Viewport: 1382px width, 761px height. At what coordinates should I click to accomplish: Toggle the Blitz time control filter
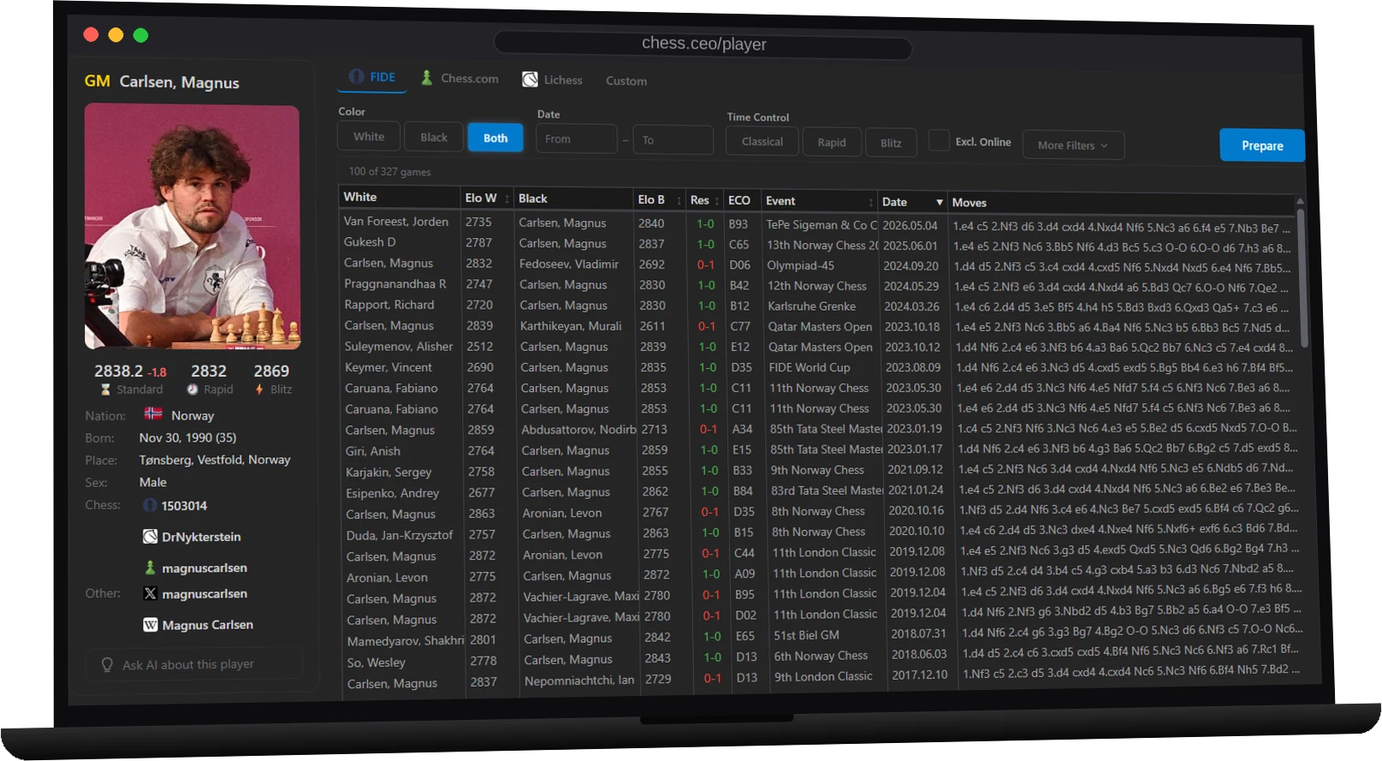pos(891,143)
